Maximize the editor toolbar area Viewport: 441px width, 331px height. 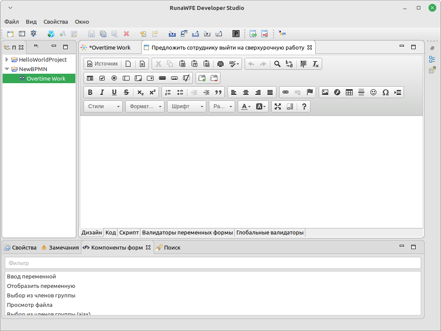click(278, 106)
